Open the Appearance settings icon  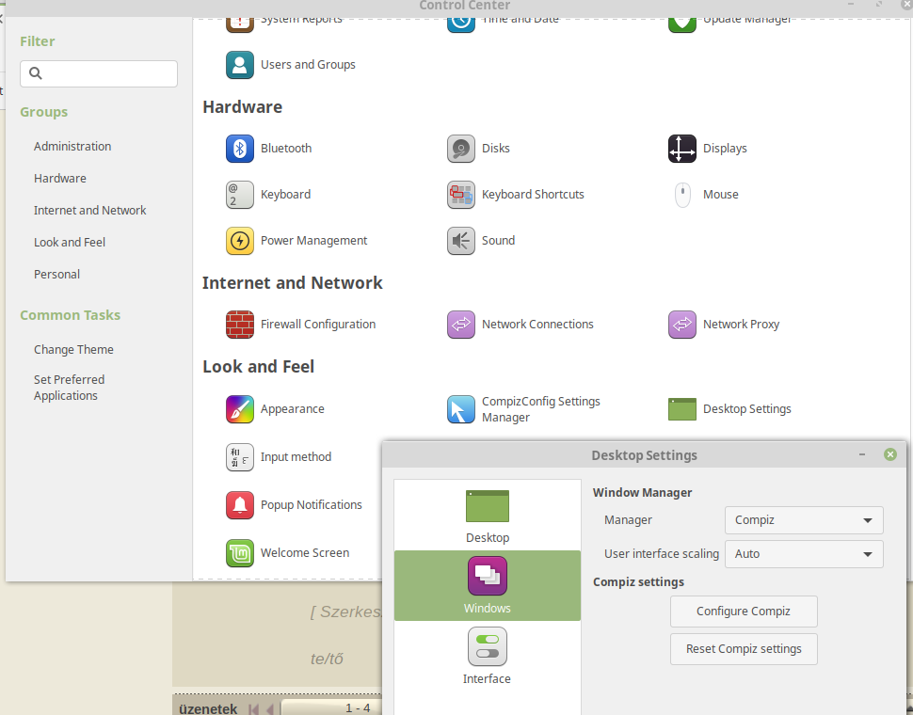[x=239, y=409]
